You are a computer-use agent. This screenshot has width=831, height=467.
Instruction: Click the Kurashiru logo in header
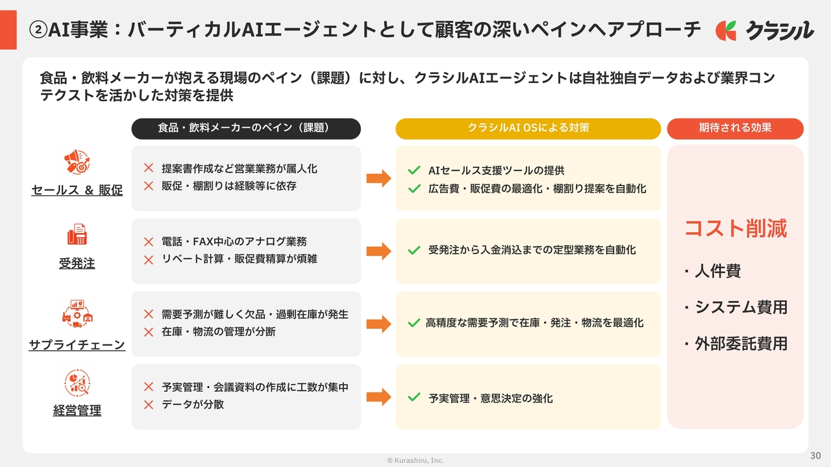765,30
